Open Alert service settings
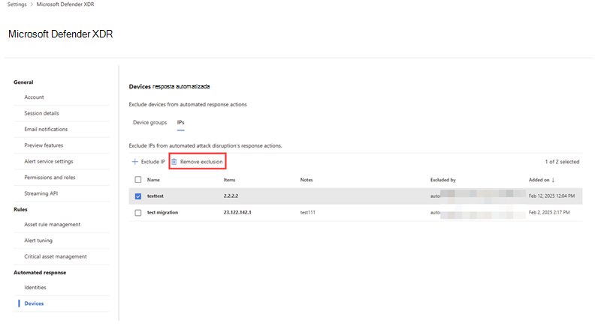Viewport: 601px width, 329px height. click(49, 161)
